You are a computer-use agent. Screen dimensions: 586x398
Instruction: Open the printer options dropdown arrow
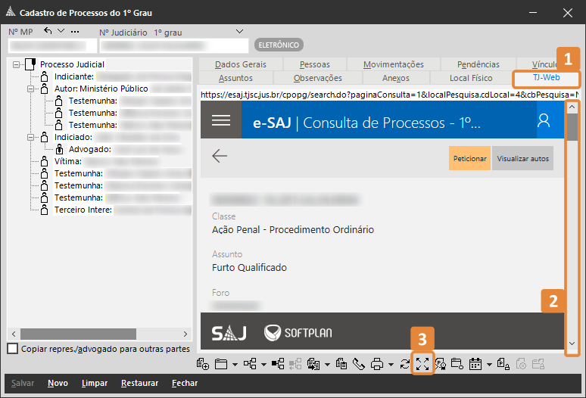391,365
